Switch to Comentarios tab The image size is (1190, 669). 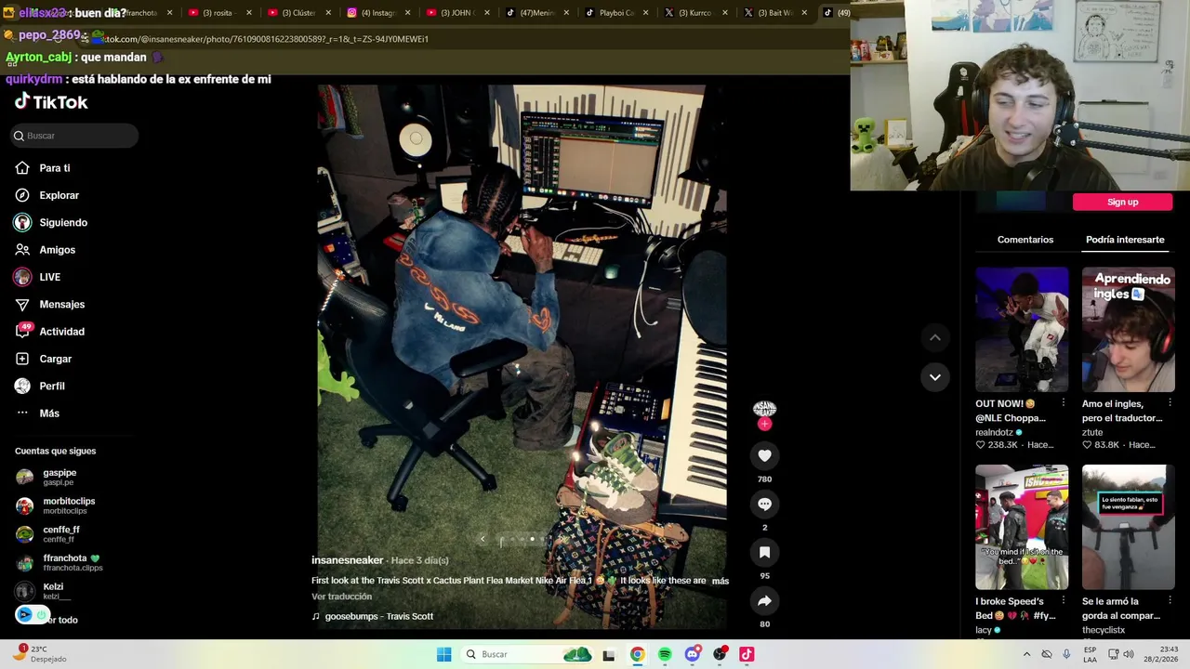[x=1025, y=240]
